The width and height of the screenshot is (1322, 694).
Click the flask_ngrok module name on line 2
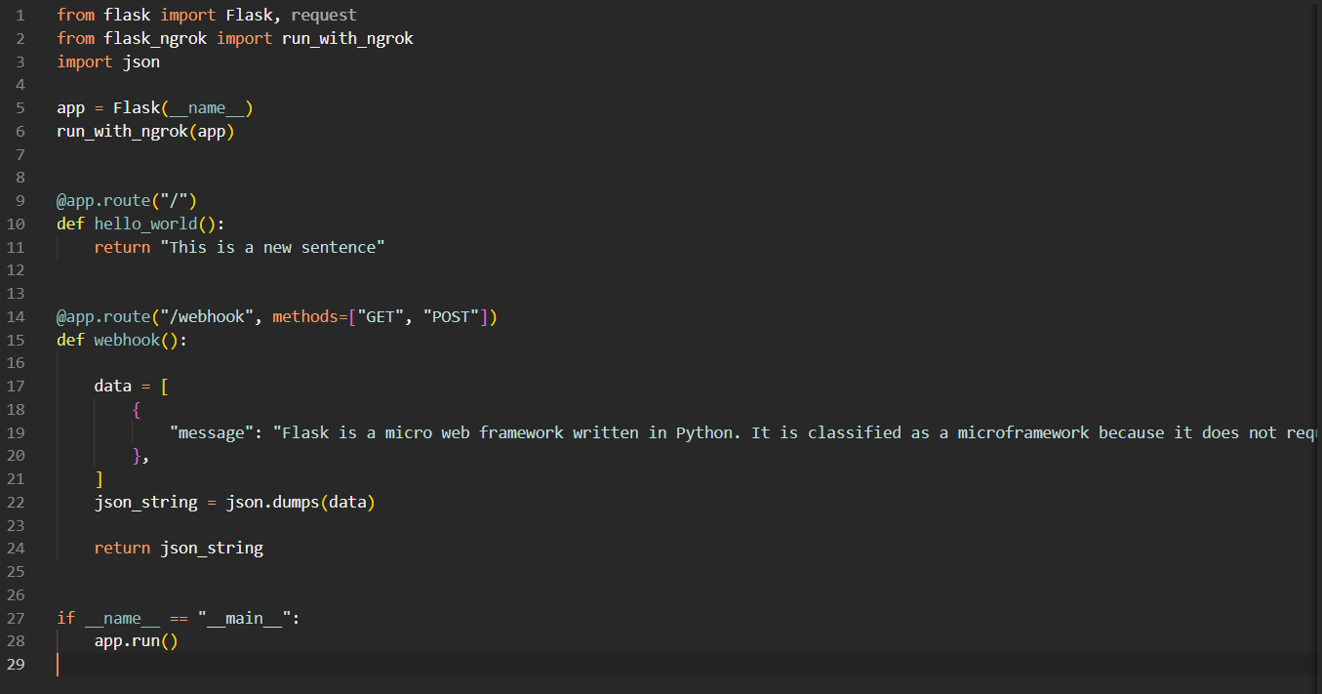click(x=154, y=38)
